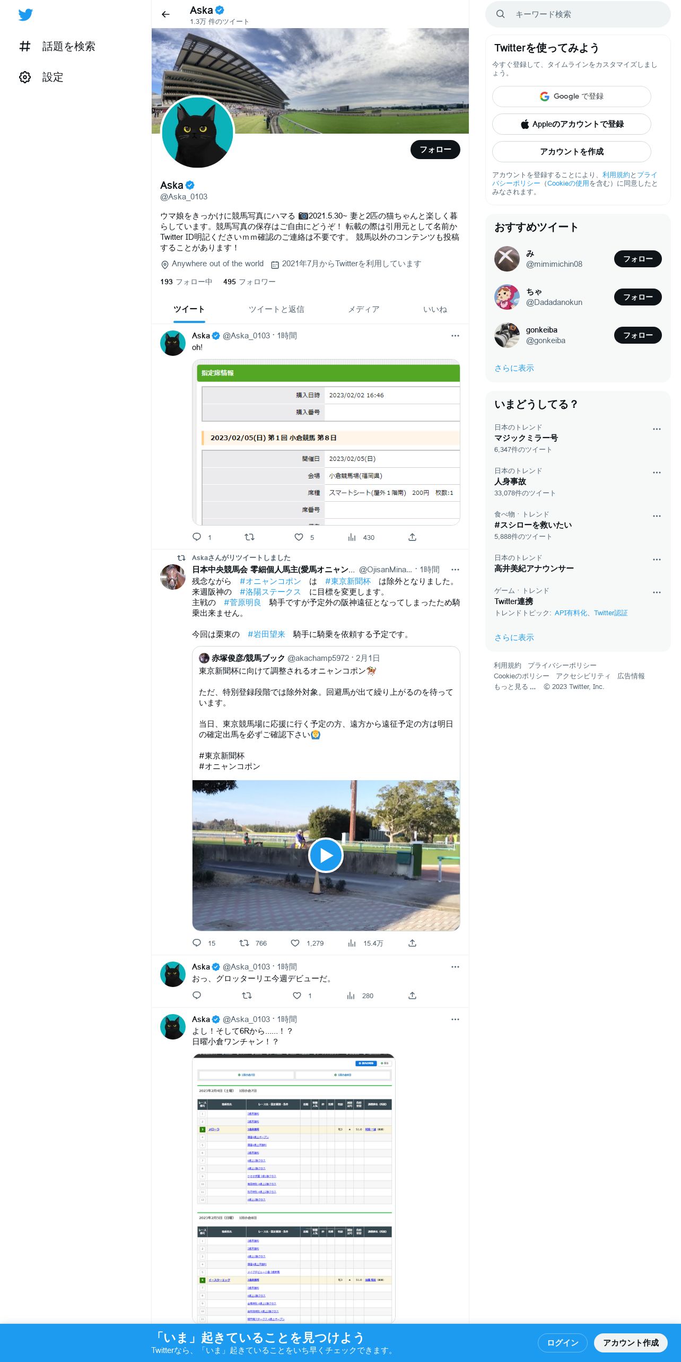Image resolution: width=681 pixels, height=1362 pixels.
Task: Like the 'oh!' tweet with 5 likes
Action: coord(299,537)
